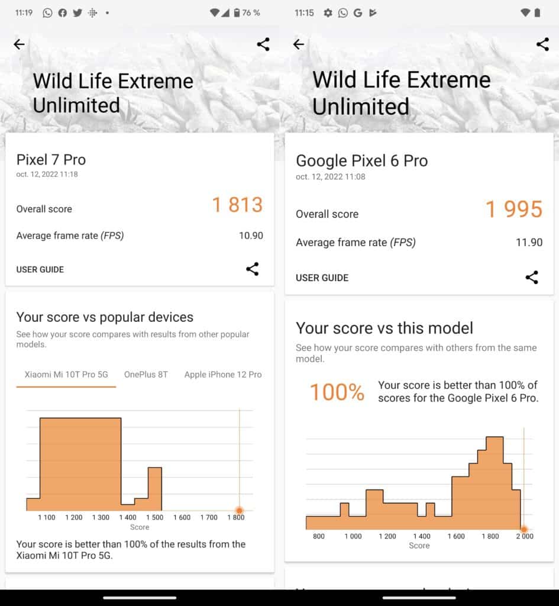Share the Pixel 7 Pro score card
This screenshot has height=606, width=559.
click(x=253, y=269)
